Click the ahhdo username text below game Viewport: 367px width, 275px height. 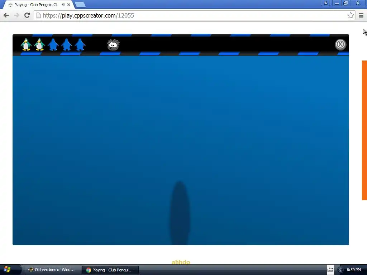(181, 262)
